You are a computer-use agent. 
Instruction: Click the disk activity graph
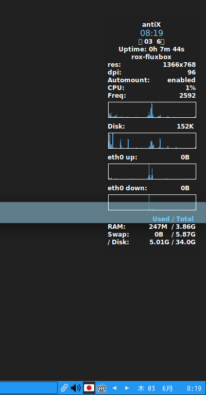[x=152, y=140]
